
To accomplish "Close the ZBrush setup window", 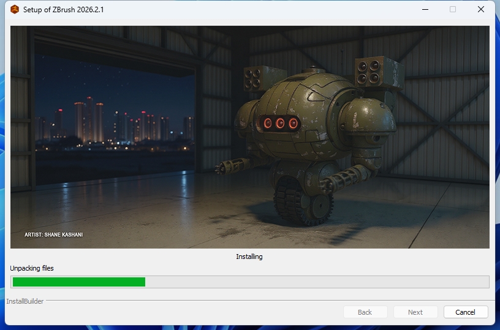I will tap(481, 10).
